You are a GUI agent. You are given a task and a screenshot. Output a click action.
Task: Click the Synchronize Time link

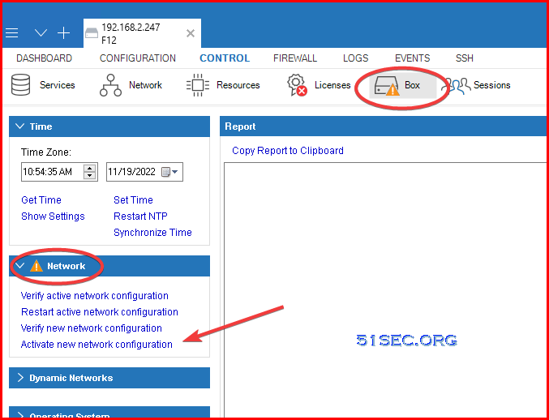tap(152, 233)
